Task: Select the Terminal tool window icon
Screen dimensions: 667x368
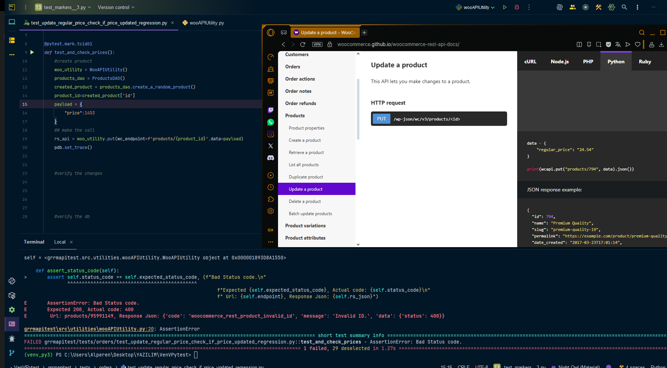Action: coord(12,324)
